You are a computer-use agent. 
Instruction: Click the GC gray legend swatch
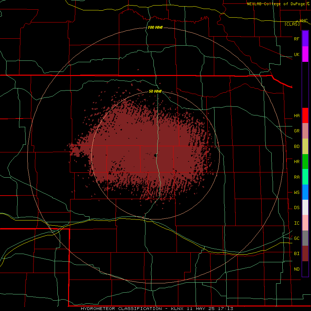tap(305, 238)
